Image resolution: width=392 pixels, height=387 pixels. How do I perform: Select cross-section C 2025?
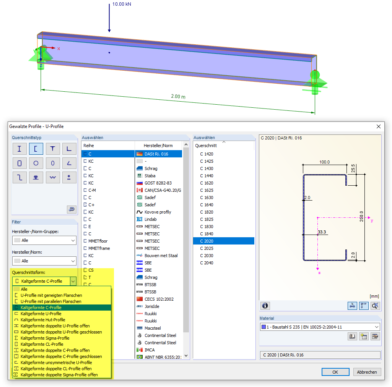point(224,248)
